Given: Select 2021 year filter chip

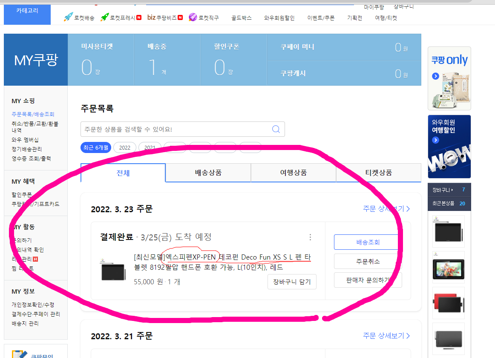Looking at the screenshot, I should (150, 147).
